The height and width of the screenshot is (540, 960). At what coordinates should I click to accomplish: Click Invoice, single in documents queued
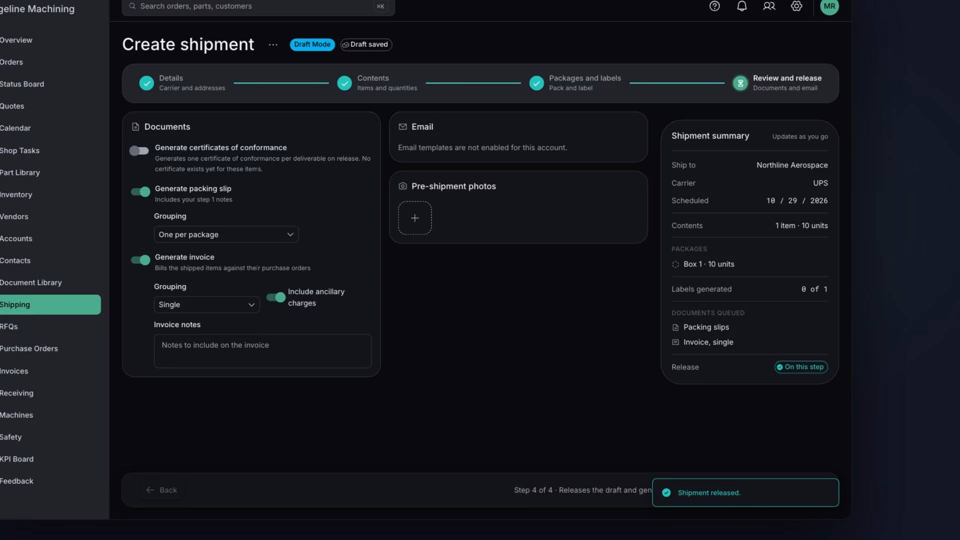pos(708,342)
